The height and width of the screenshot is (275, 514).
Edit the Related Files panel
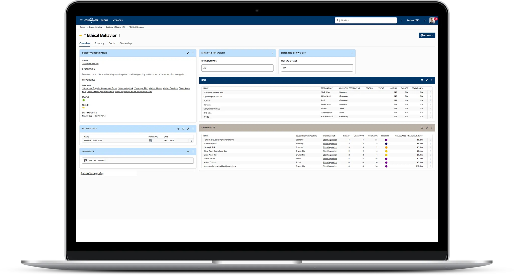188,129
